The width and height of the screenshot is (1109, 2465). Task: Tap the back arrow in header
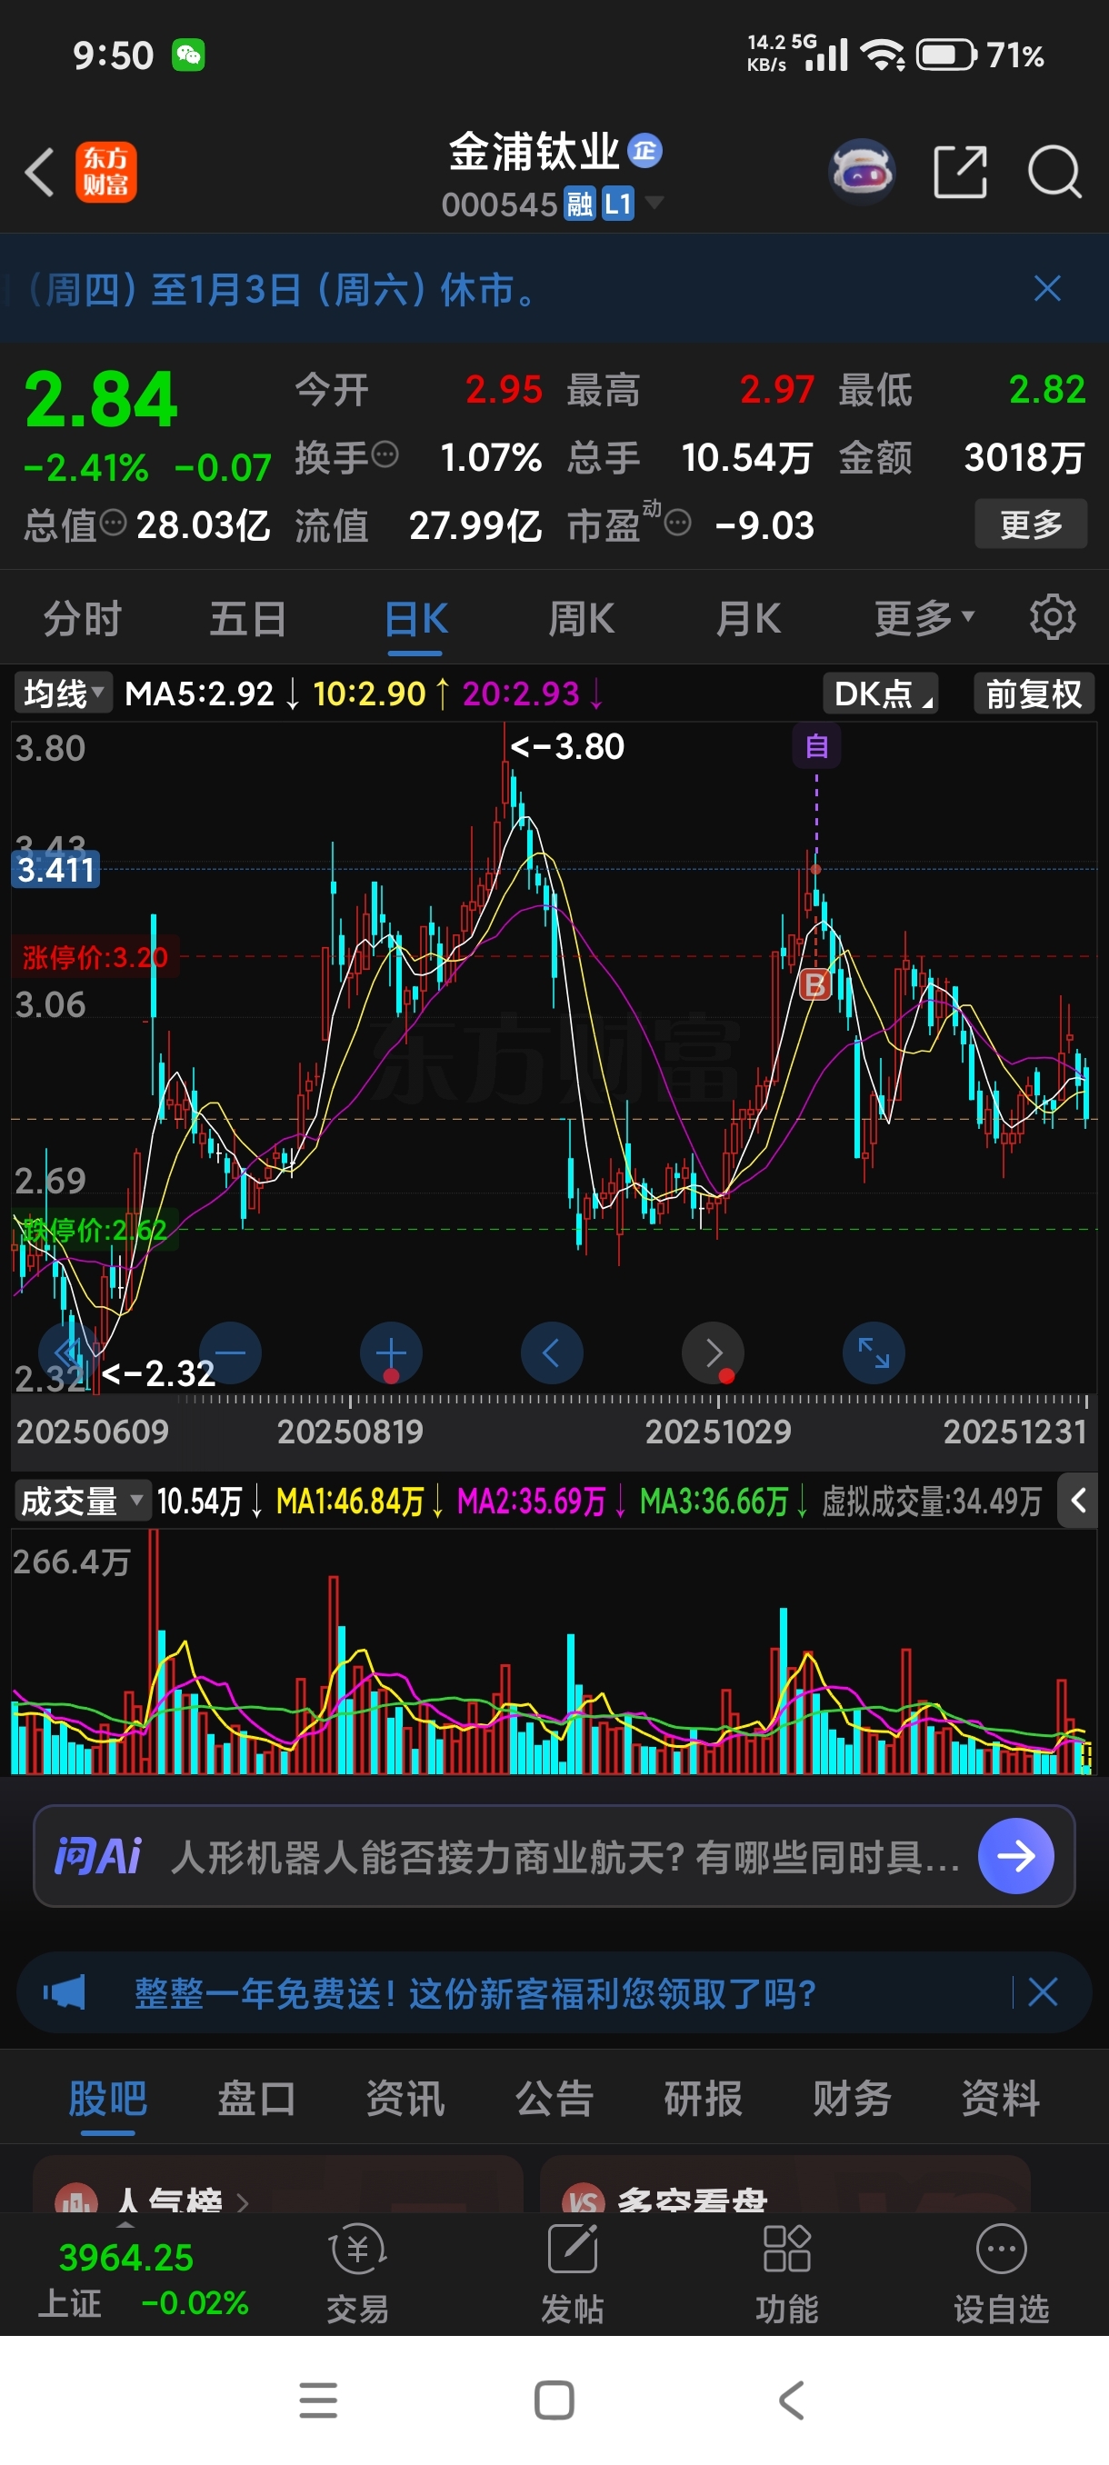tap(39, 173)
